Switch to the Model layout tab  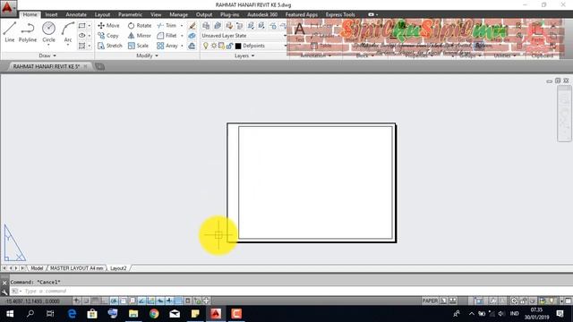[37, 268]
